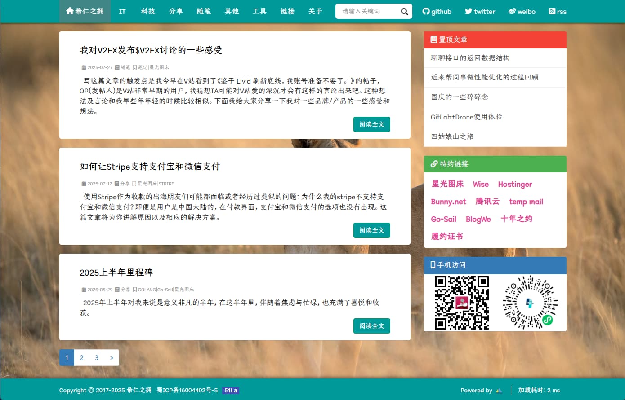Click the 51La statistics badge

(231, 390)
